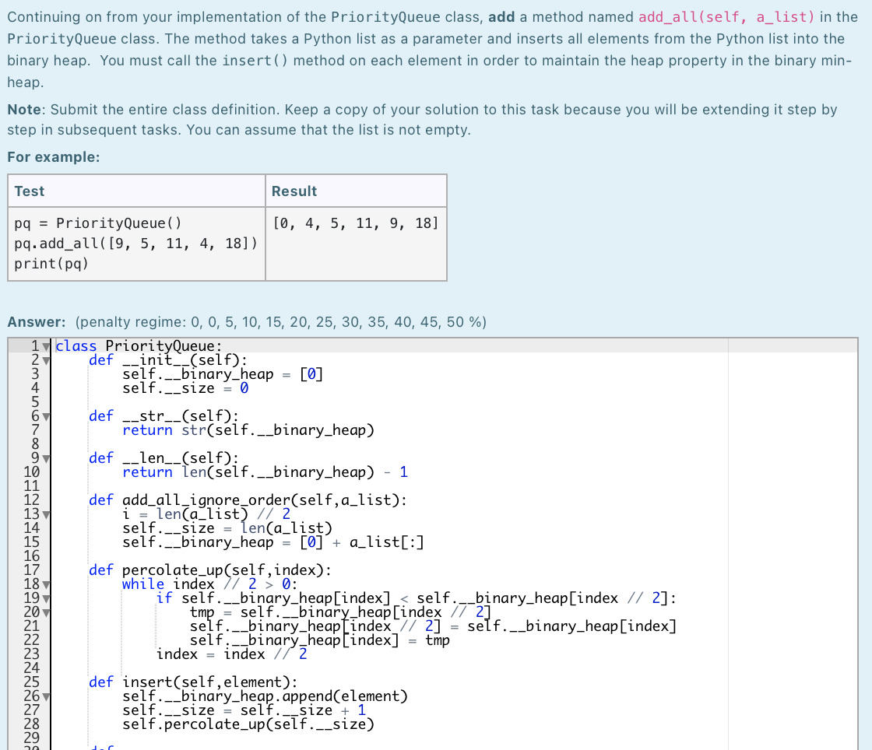Click line number 5 in the editor gutter
The width and height of the screenshot is (872, 750).
35,402
